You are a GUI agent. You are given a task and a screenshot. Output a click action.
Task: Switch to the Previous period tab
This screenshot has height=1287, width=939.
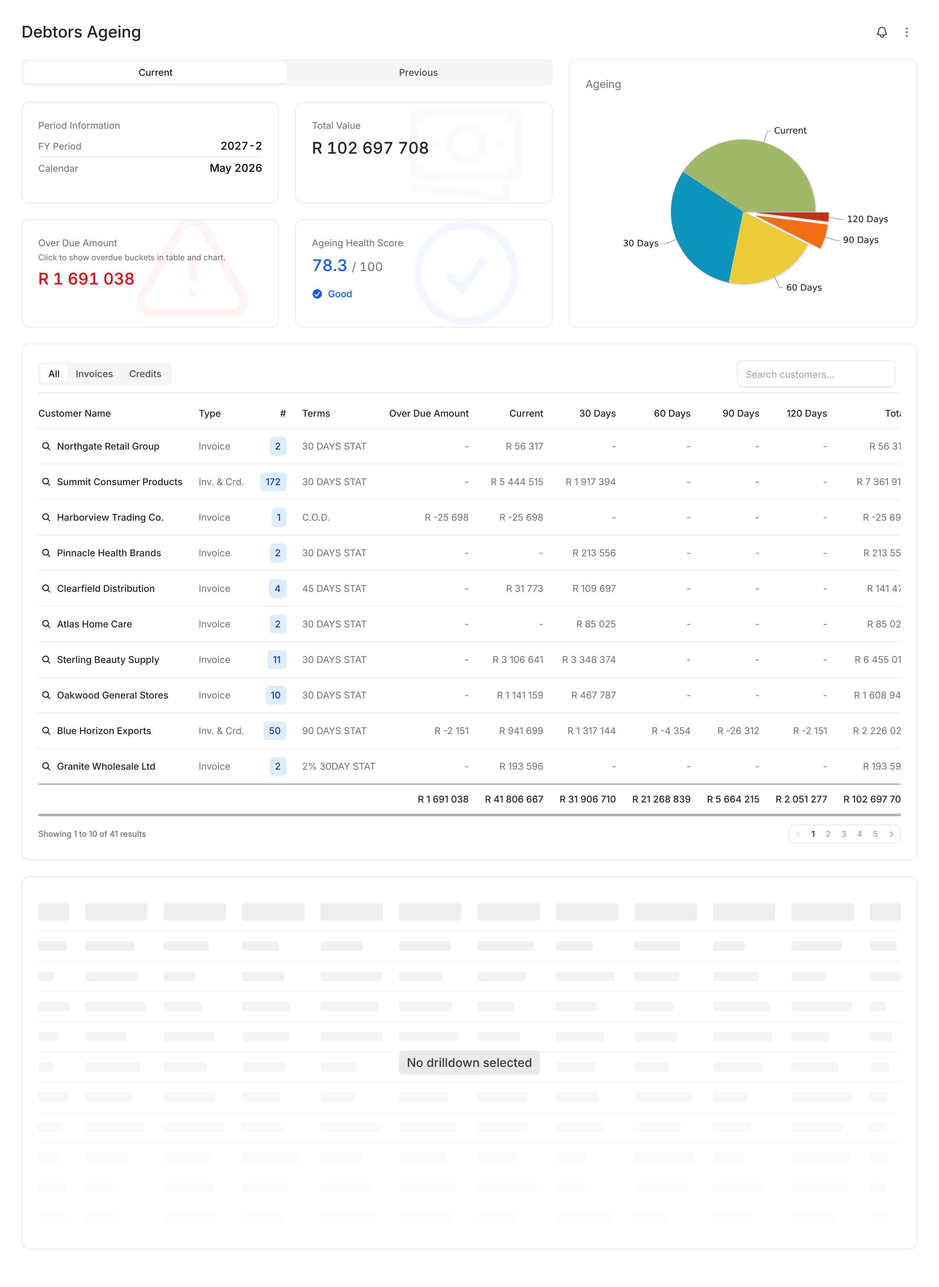(418, 72)
